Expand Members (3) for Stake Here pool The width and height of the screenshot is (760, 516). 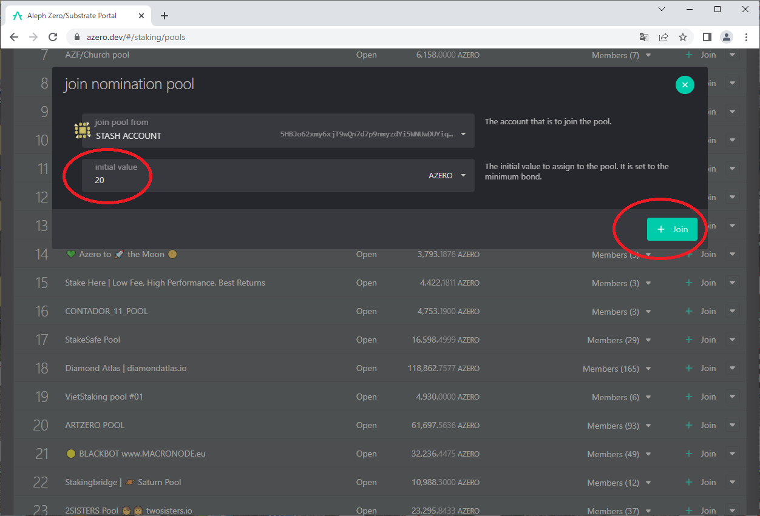(x=622, y=283)
